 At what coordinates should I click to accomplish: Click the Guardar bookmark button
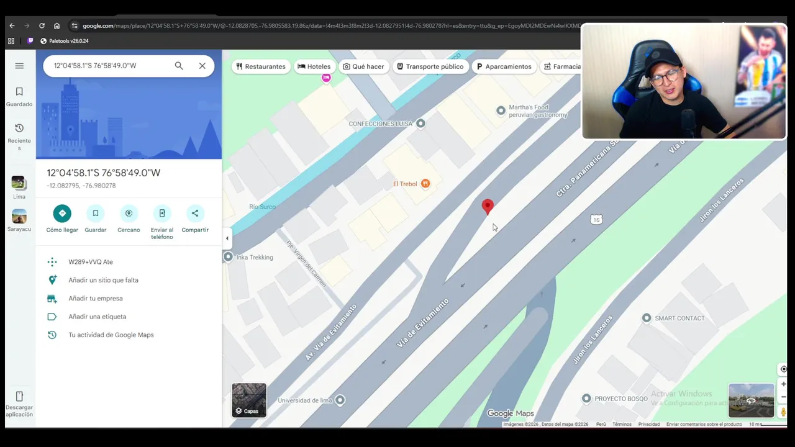(x=96, y=219)
